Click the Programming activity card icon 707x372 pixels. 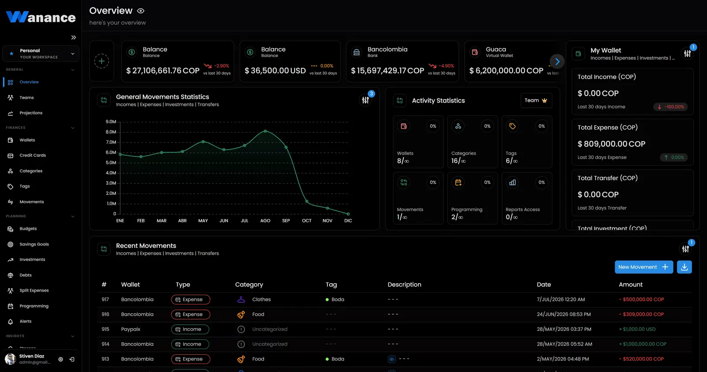[x=458, y=182]
